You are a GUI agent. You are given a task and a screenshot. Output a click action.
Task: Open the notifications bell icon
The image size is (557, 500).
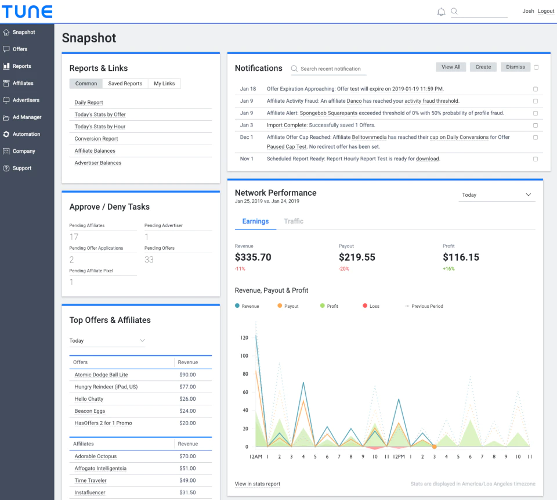441,12
